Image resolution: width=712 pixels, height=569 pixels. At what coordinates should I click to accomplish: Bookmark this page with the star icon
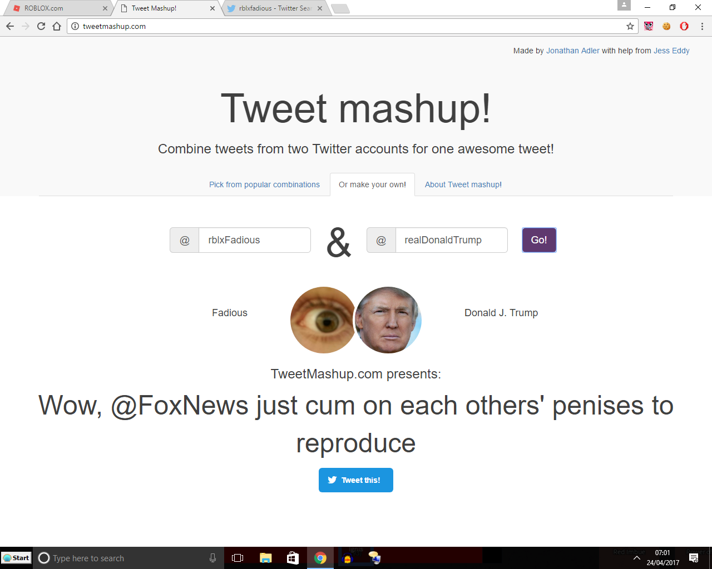coord(630,26)
